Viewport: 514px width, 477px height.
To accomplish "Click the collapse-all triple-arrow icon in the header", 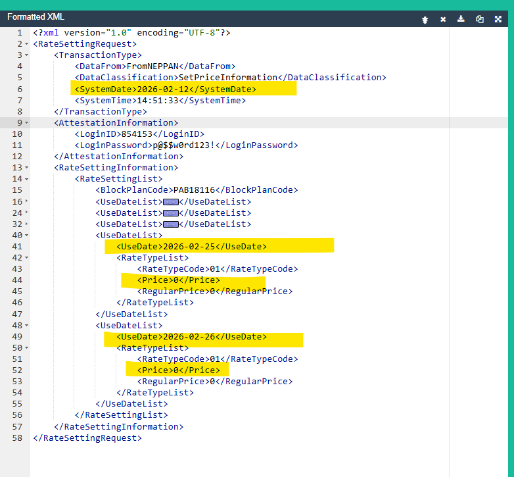I will (425, 19).
